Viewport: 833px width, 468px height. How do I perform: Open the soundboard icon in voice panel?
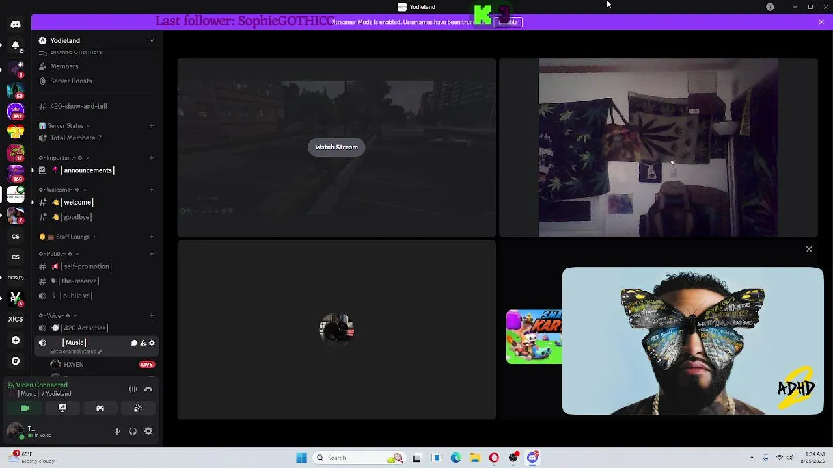(x=138, y=408)
